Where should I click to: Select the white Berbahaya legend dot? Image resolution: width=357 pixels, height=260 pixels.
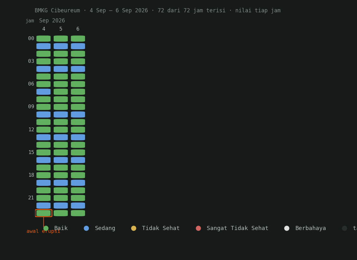coord(287,228)
